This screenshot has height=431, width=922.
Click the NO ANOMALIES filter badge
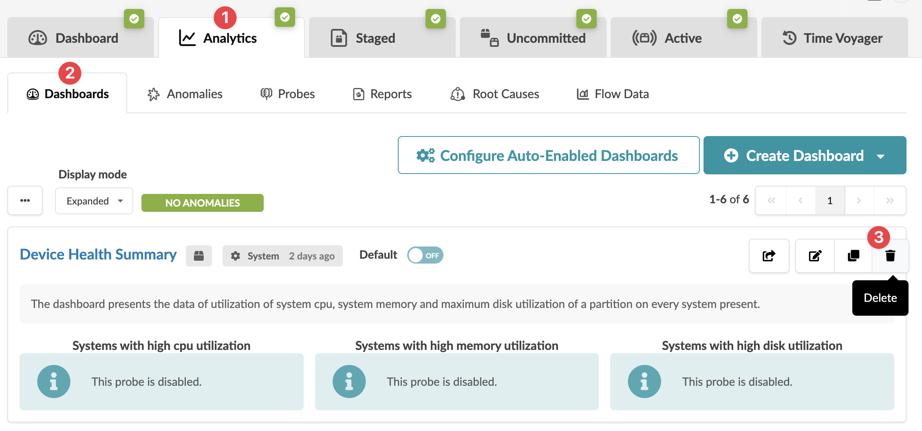[203, 203]
